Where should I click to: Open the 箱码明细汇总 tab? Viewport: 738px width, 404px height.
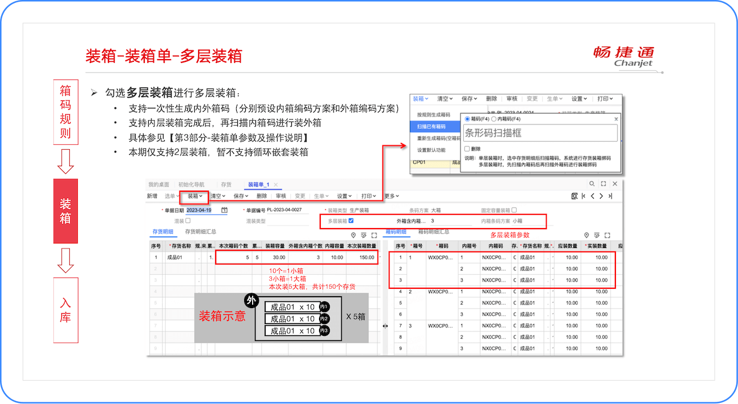[434, 232]
